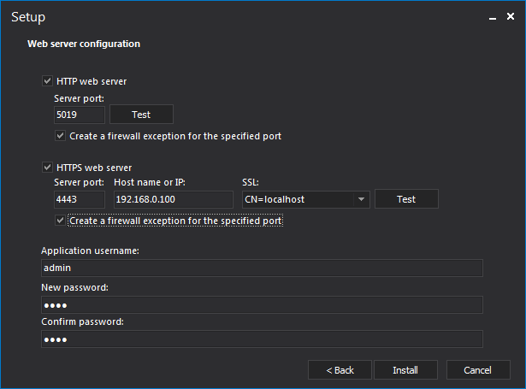Click the Confirm password field
526x389 pixels.
(x=262, y=339)
